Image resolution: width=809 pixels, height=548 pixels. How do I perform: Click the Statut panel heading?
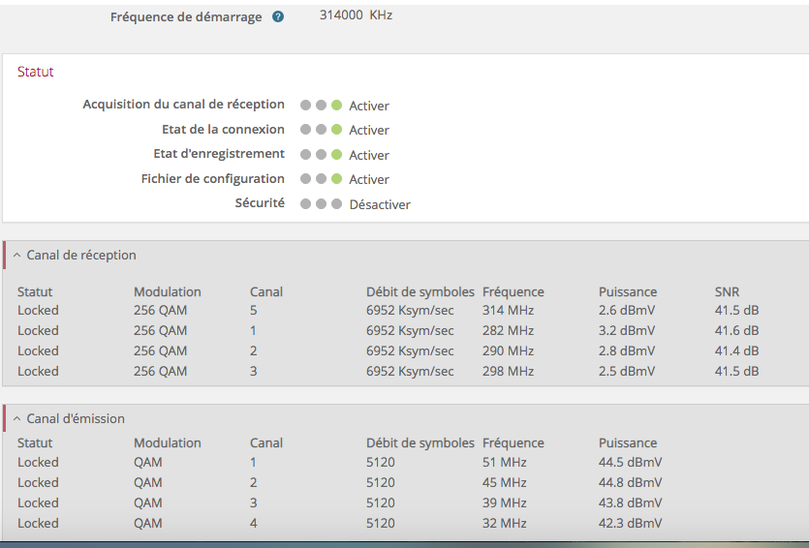(x=36, y=72)
